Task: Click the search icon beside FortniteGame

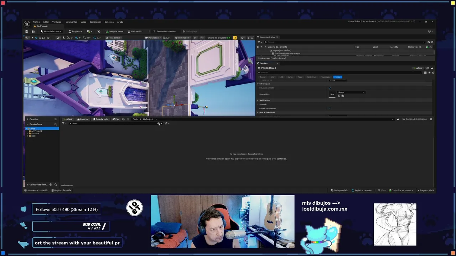Action: click(56, 124)
